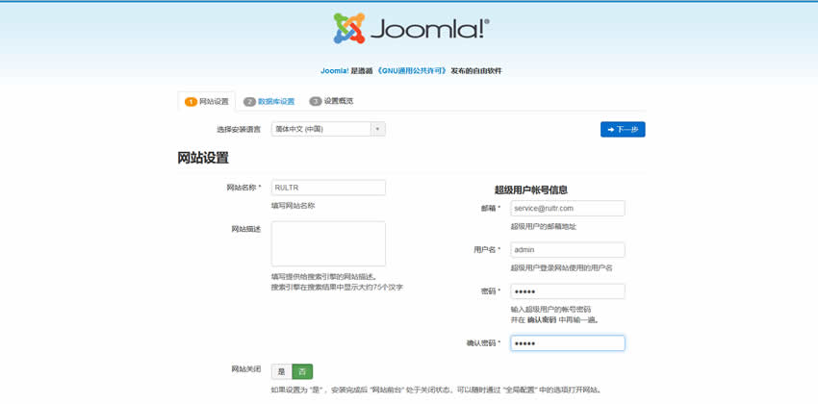818x404 pixels.
Task: Select the 网站设置 tab
Action: click(207, 102)
